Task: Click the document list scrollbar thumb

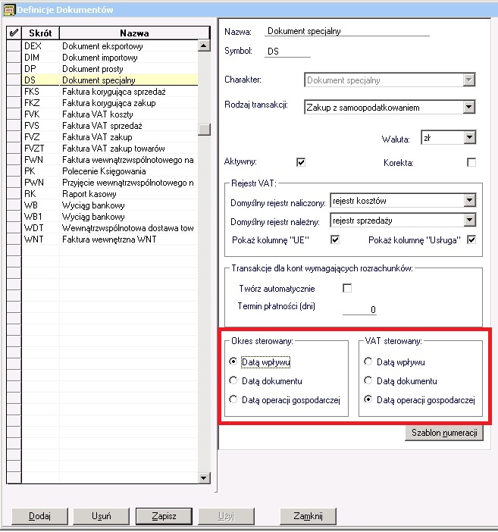Action: pos(204,130)
